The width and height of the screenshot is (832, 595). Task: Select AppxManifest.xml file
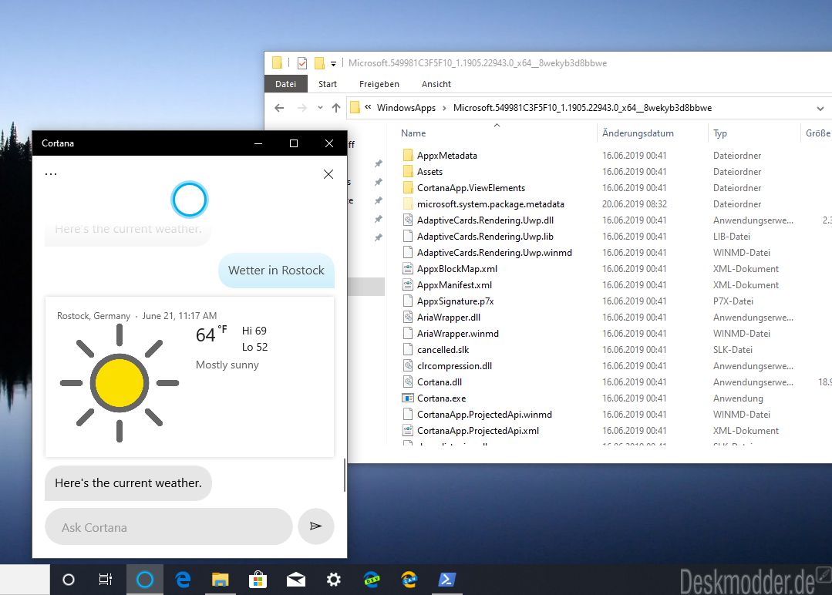click(455, 284)
